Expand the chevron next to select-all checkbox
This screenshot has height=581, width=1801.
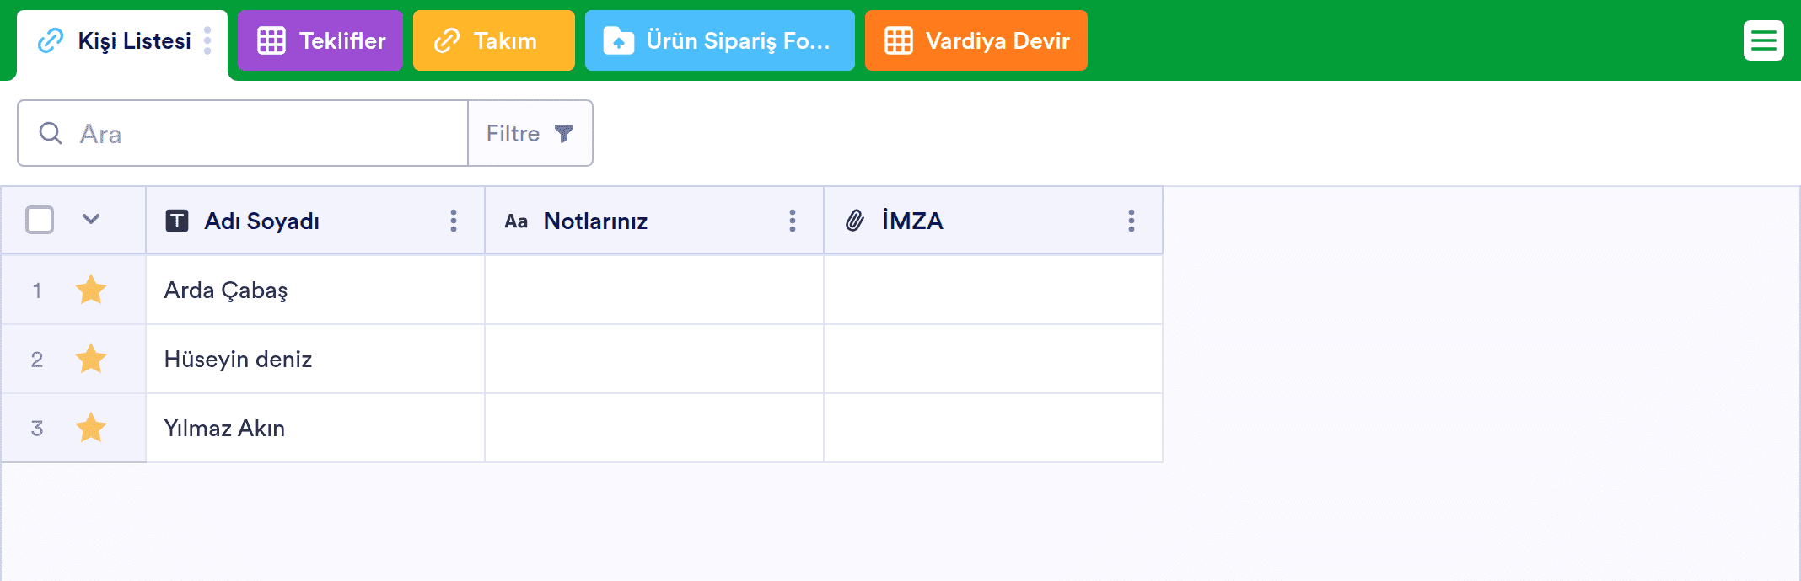coord(91,220)
